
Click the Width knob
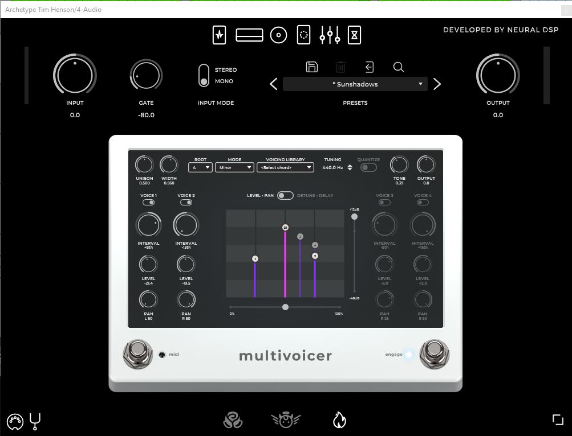point(169,165)
